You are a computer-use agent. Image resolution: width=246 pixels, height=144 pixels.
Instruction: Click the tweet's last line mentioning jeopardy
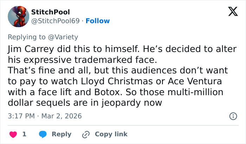point(84,103)
